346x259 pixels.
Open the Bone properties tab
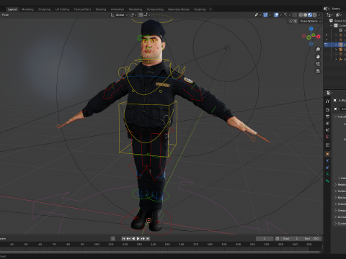tap(327, 181)
